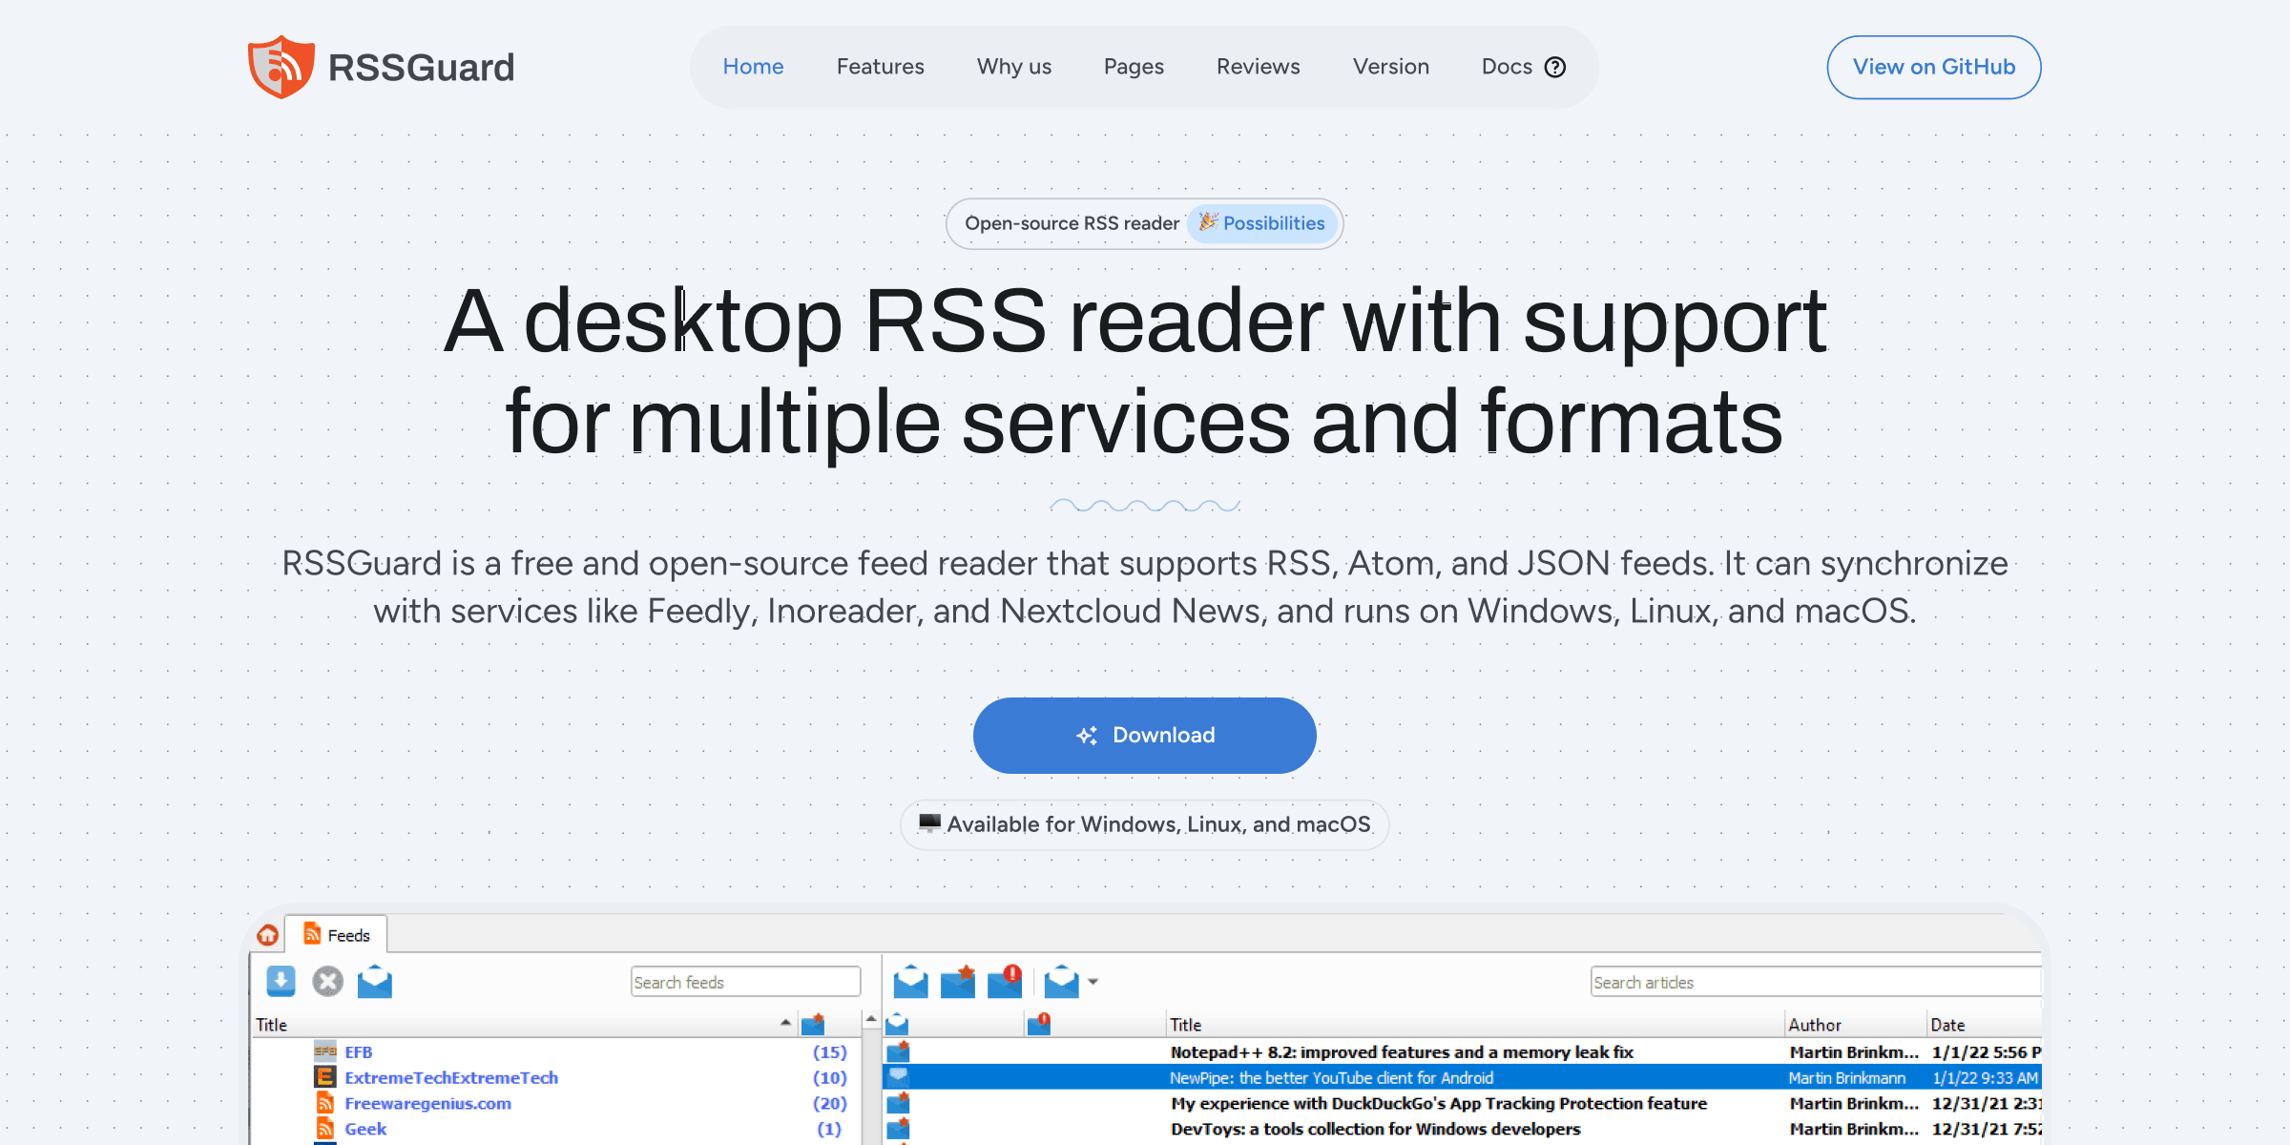Image resolution: width=2290 pixels, height=1145 pixels.
Task: Expand the dropdown arrow in articles toolbar
Action: 1093,982
